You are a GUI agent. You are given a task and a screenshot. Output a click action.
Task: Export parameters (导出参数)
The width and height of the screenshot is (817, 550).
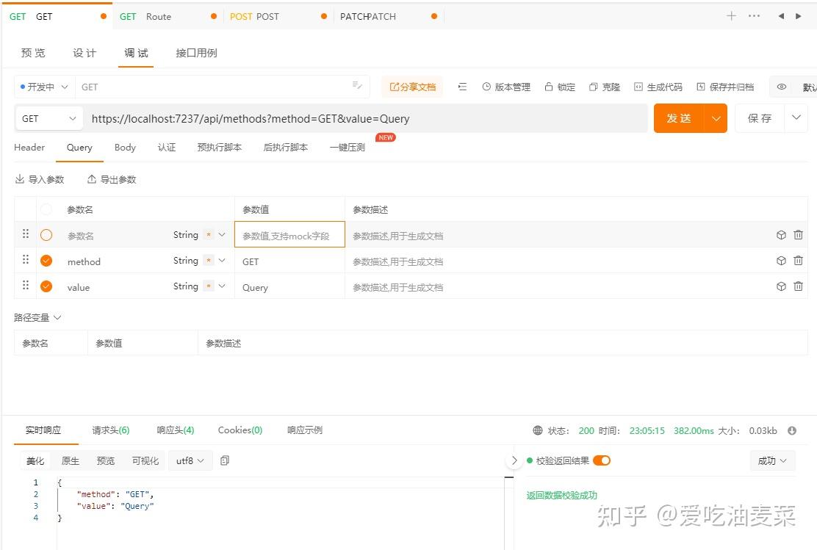[112, 179]
